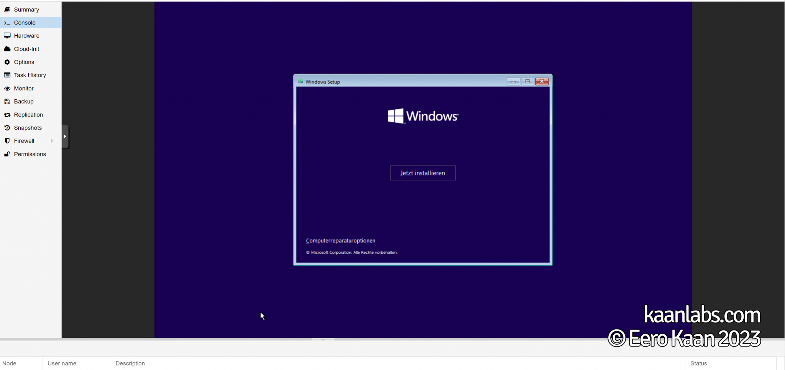
Task: Expand the noVNC control panel handle
Action: pos(65,136)
